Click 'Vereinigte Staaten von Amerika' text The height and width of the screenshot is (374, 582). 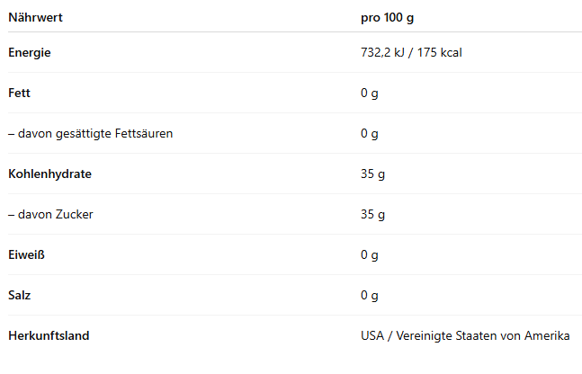pos(484,335)
